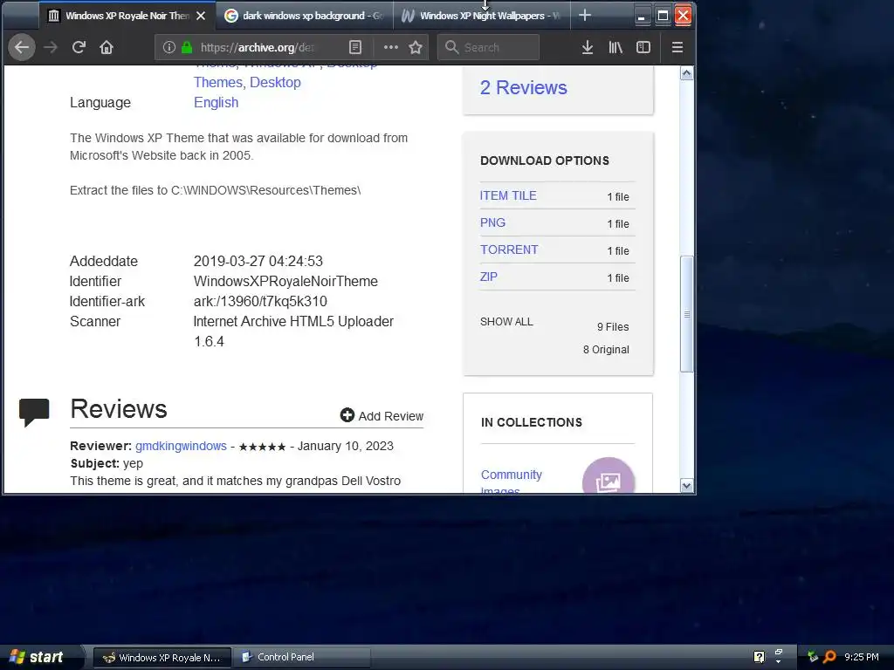Click identifier value WindowsXPRoyaleNoirTheme

point(285,282)
